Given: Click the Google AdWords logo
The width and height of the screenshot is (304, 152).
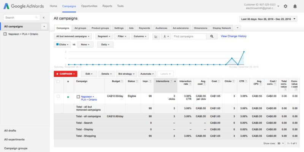Looking at the screenshot, I should point(23,6).
